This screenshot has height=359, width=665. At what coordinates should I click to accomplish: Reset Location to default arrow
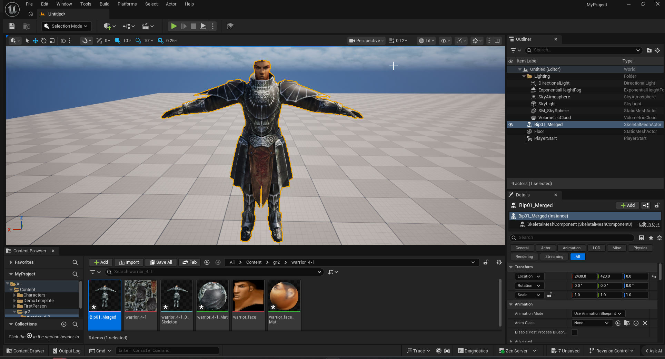[x=654, y=276]
